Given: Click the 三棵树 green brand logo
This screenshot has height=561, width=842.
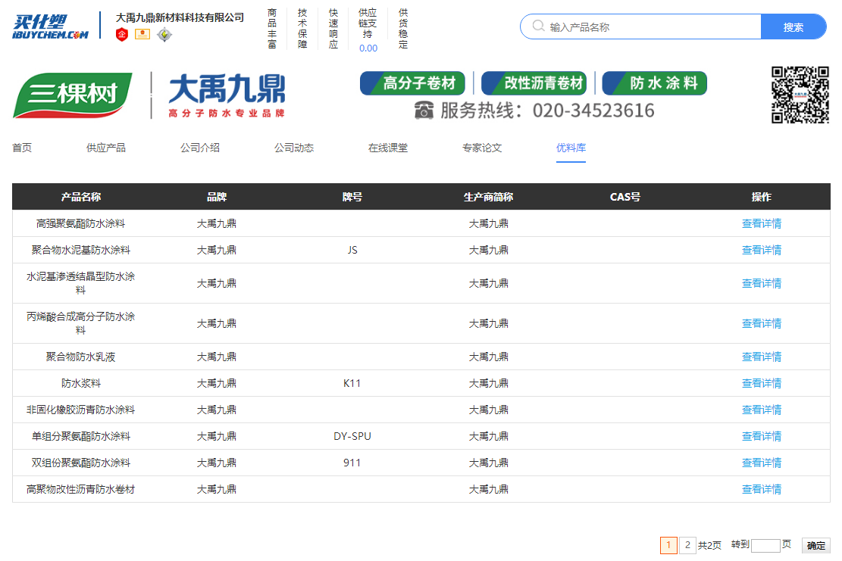Looking at the screenshot, I should (73, 95).
